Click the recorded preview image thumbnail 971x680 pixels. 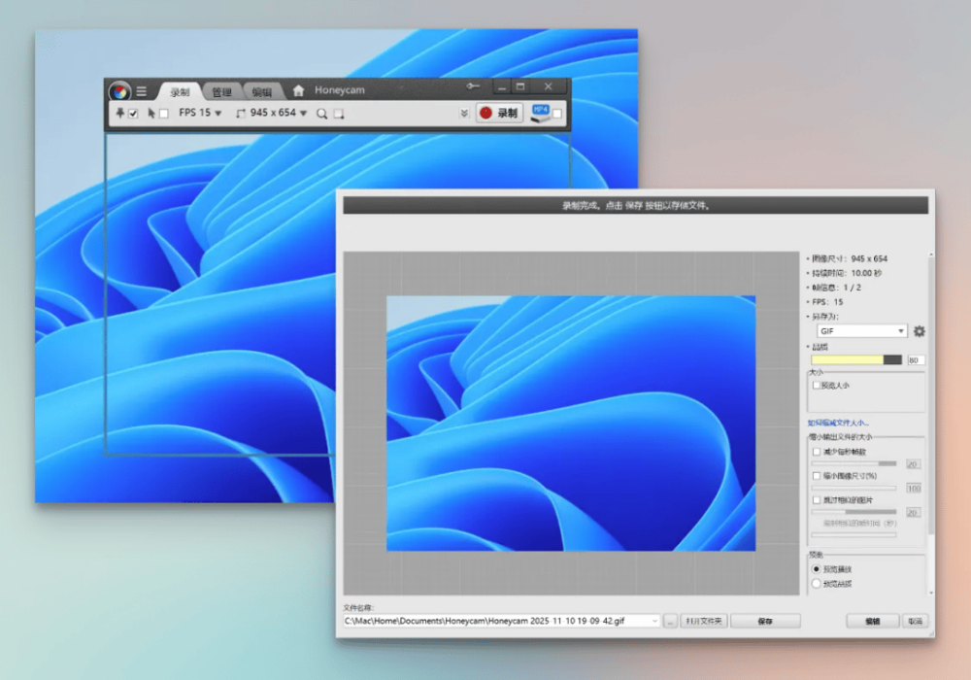tap(571, 423)
